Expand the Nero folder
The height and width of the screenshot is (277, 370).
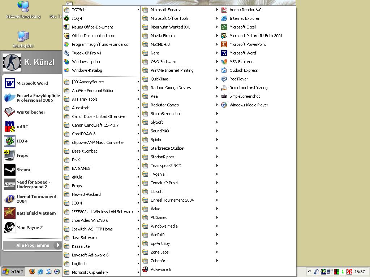(x=180, y=53)
